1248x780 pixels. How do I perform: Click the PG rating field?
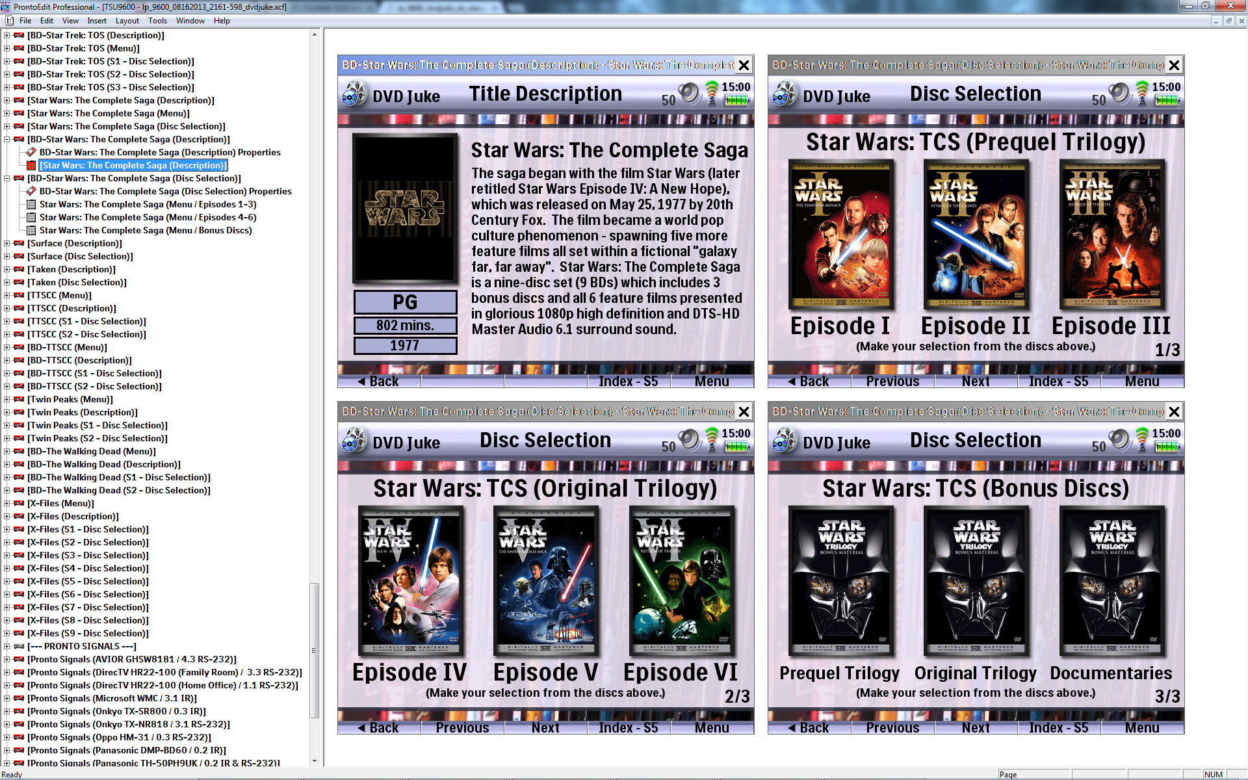coord(405,302)
